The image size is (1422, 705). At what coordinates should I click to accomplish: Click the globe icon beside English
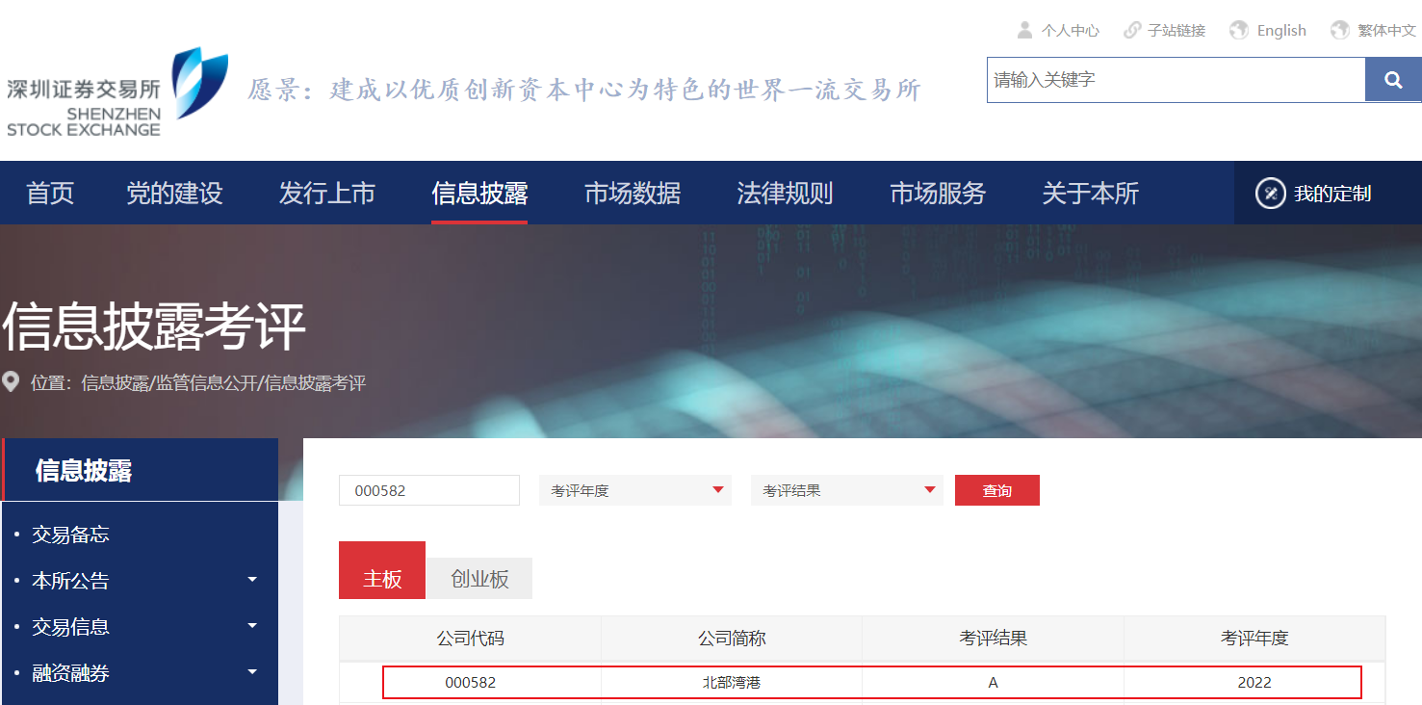pos(1239,30)
